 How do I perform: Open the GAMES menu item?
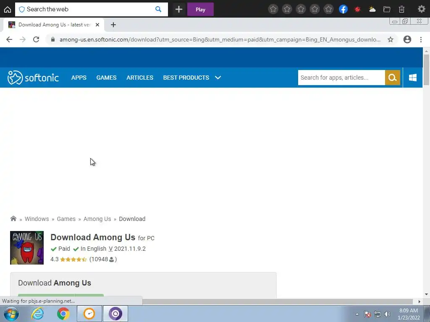[x=106, y=78]
